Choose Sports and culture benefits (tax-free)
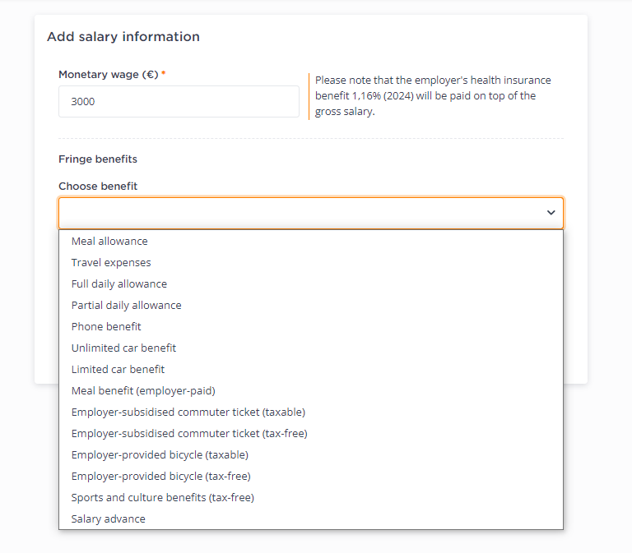The height and width of the screenshot is (553, 632). [311, 497]
